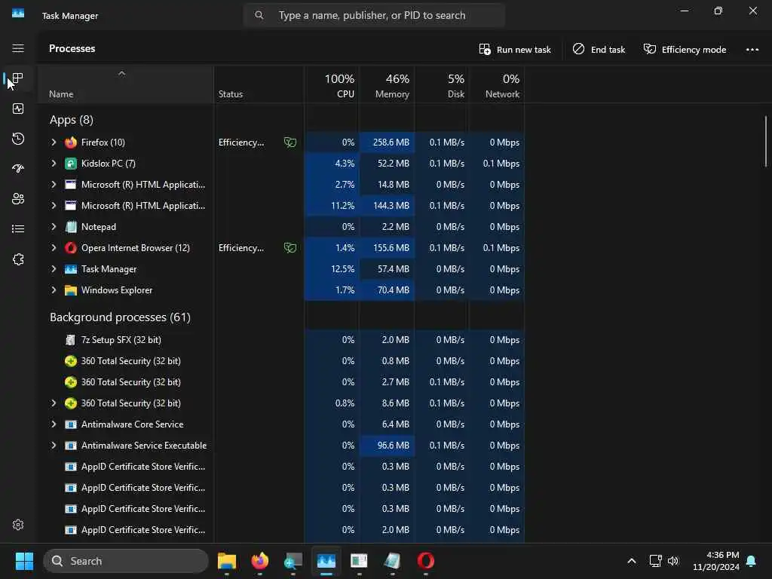Select Background processes (61) group header

tap(120, 317)
